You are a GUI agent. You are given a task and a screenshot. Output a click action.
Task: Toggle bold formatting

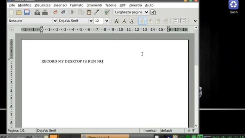116,21
